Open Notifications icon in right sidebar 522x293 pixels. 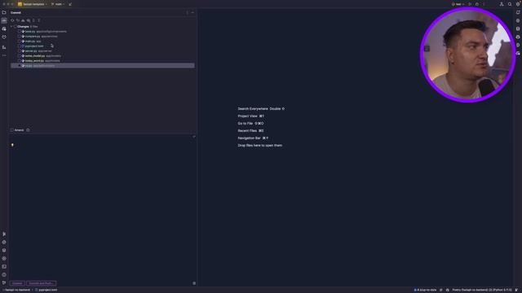[518, 13]
